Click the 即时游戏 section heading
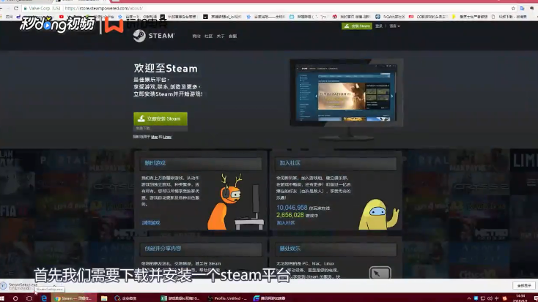 (x=155, y=163)
